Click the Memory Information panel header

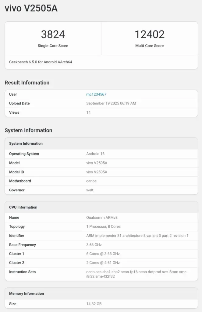pos(26,293)
